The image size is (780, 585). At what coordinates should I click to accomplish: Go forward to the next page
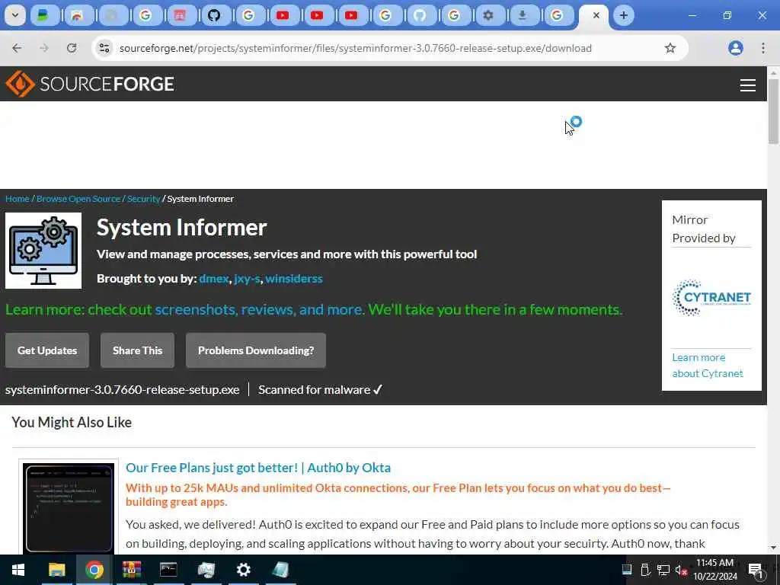click(44, 48)
